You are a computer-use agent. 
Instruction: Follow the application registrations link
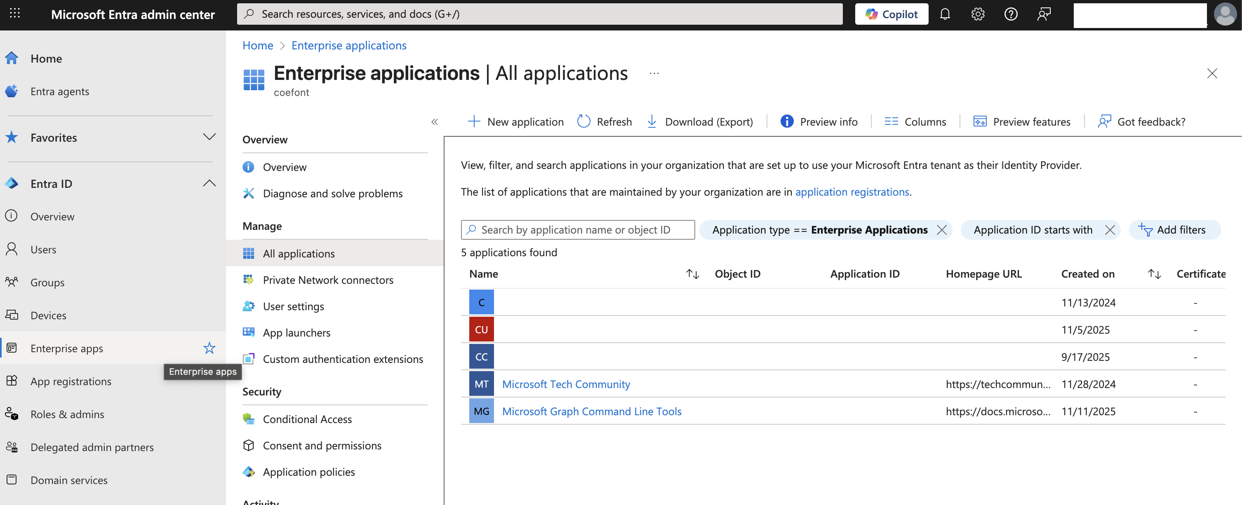(852, 192)
